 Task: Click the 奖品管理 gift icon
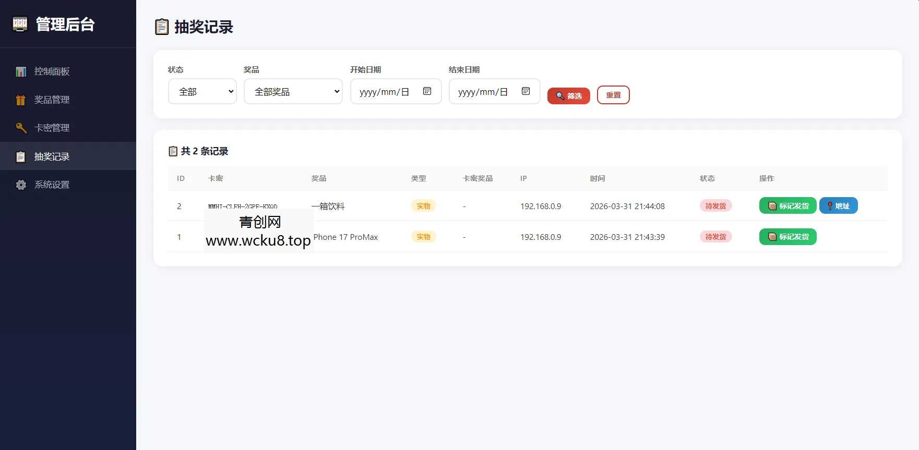21,100
